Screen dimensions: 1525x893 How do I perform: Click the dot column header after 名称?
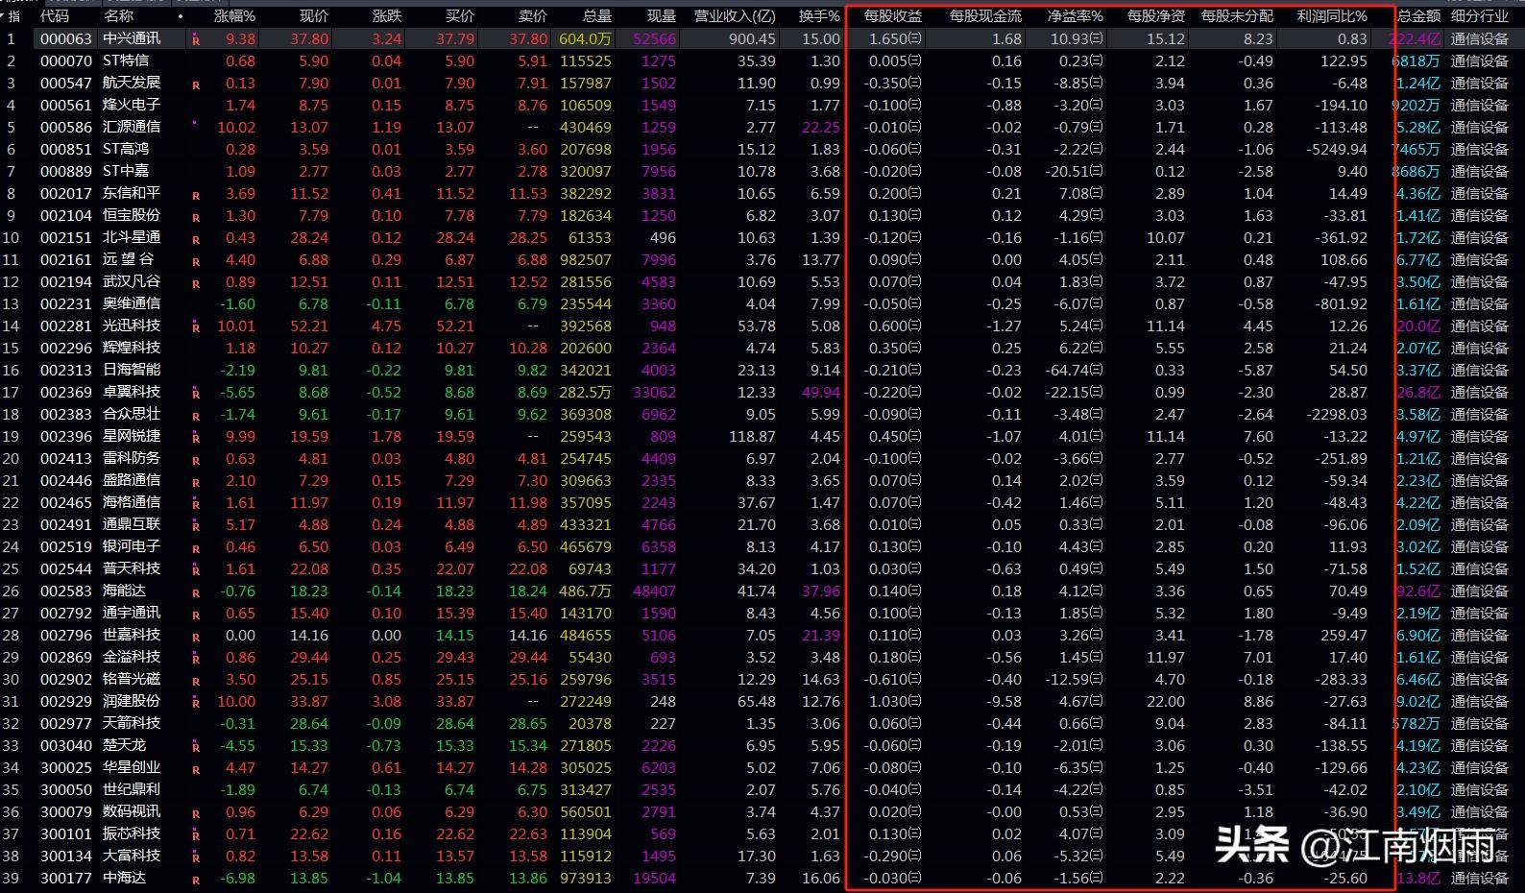click(x=181, y=16)
